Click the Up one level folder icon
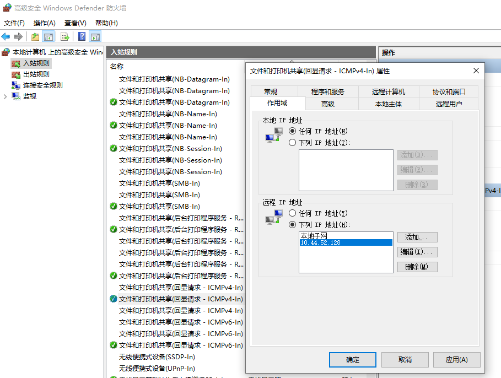This screenshot has width=501, height=378. [x=35, y=37]
